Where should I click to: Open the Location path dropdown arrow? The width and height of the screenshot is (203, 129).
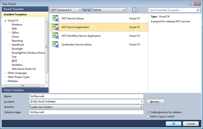[x=142, y=102]
